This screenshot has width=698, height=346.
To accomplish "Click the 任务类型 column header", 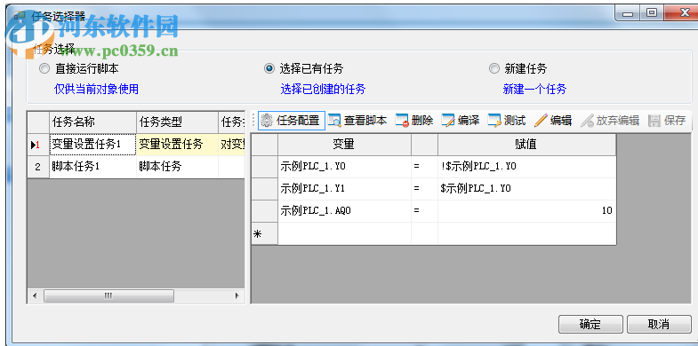I will pos(177,122).
